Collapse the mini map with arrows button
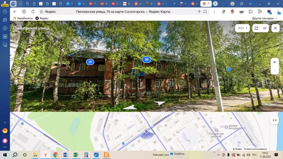Viewport: 283px width, 159px height. (274, 120)
